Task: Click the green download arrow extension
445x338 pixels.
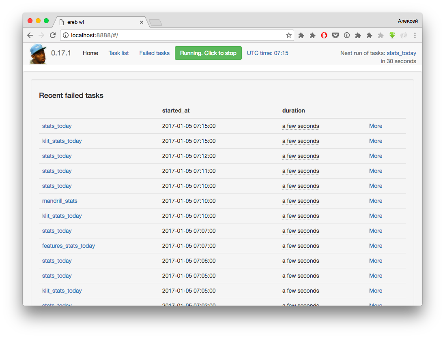Action: (392, 35)
